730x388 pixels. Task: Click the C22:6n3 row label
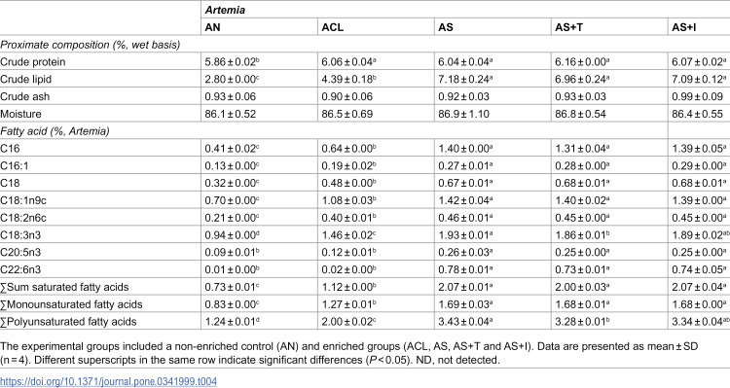pyautogui.click(x=20, y=269)
